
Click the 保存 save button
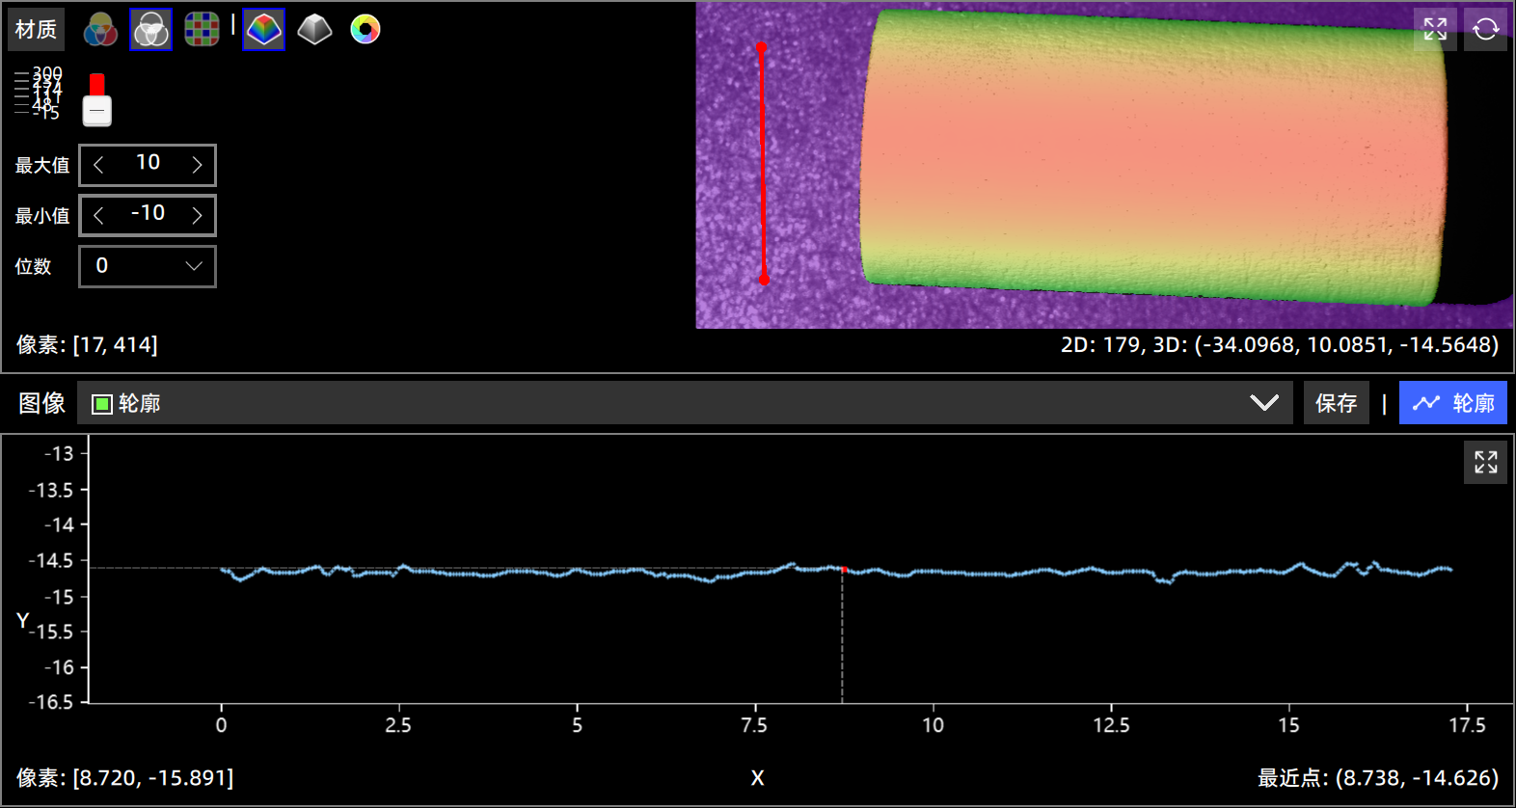(x=1336, y=403)
